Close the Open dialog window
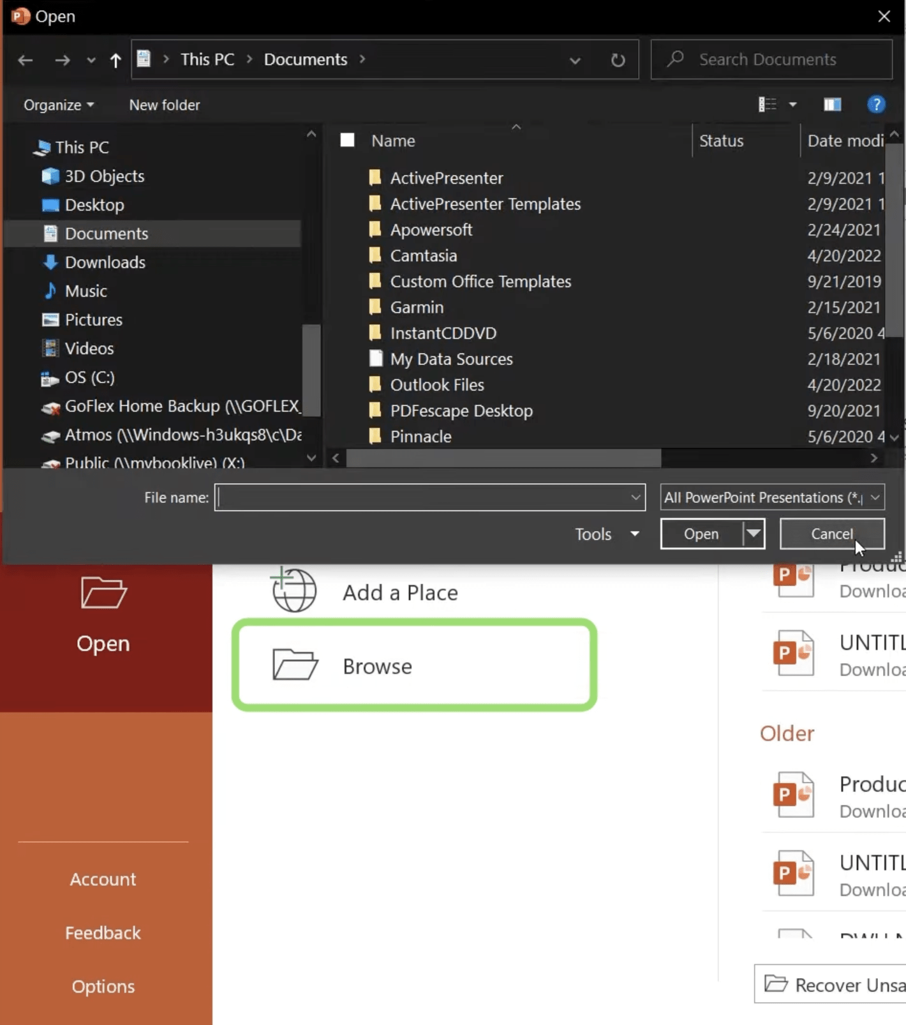The width and height of the screenshot is (906, 1025). coord(884,17)
